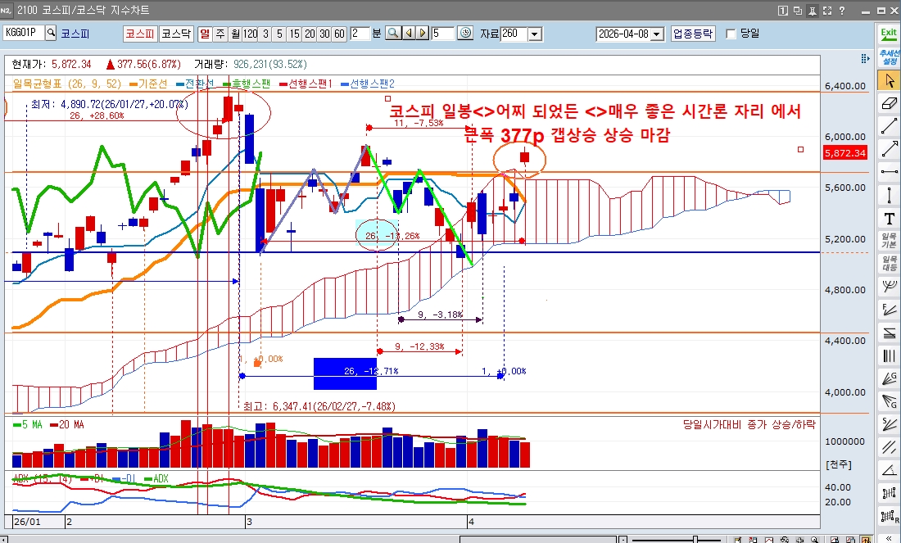This screenshot has height=543, width=901.
Task: Select the eraser tool in drawing sidebar
Action: (x=889, y=103)
